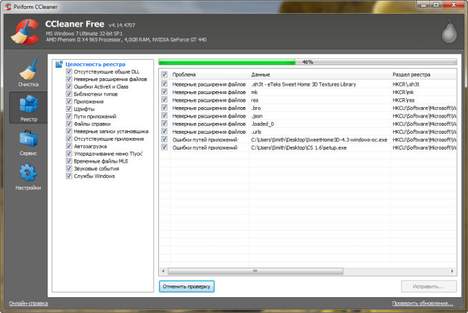Image resolution: width=468 pixels, height=313 pixels.
Task: Click the HKCR\mk registry key cell
Action: (x=403, y=93)
